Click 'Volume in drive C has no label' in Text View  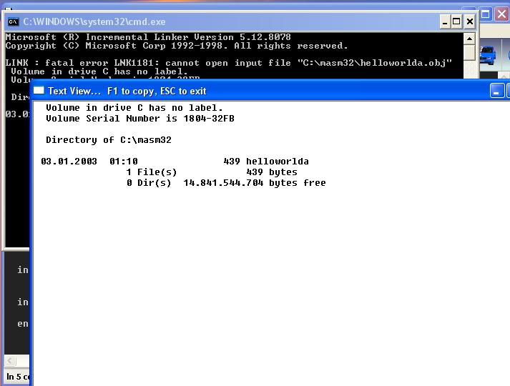click(x=134, y=108)
